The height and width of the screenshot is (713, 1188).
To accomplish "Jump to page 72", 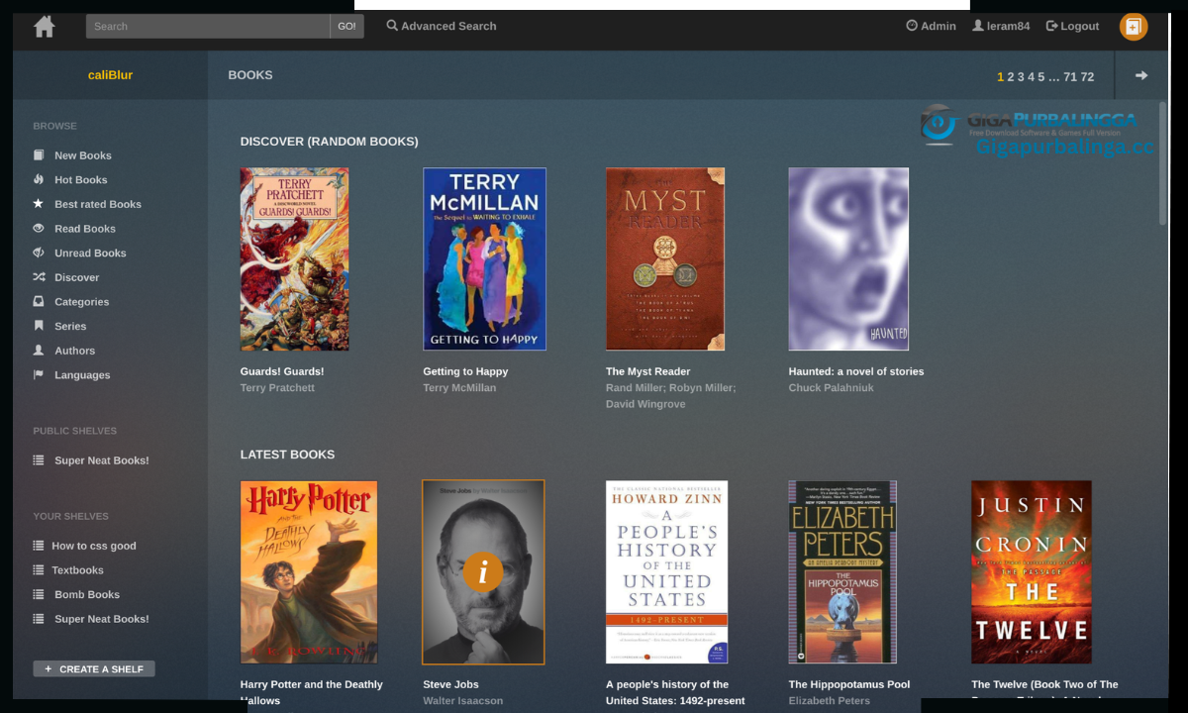I will click(x=1087, y=76).
